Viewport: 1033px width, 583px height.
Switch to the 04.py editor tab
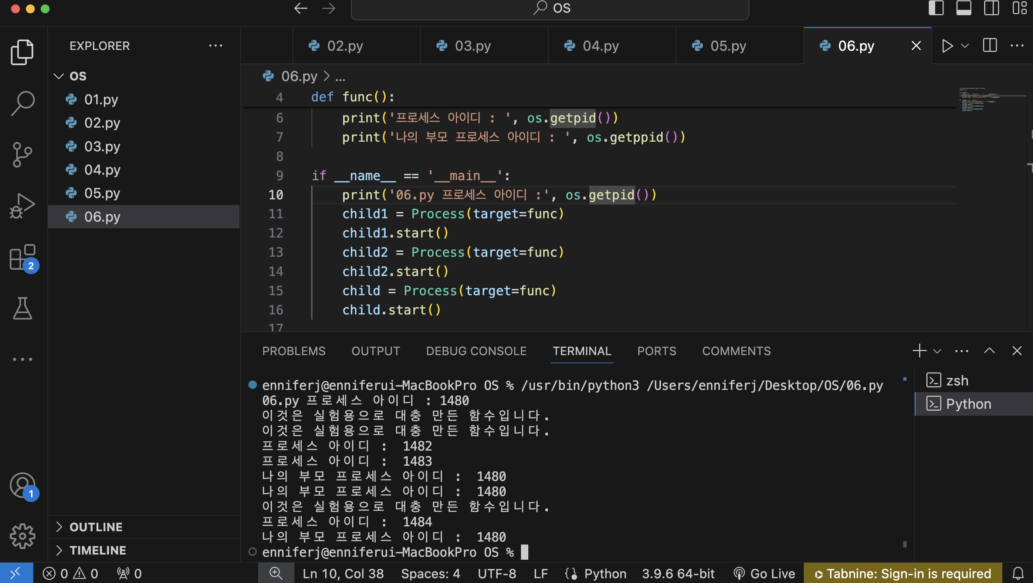(x=600, y=46)
